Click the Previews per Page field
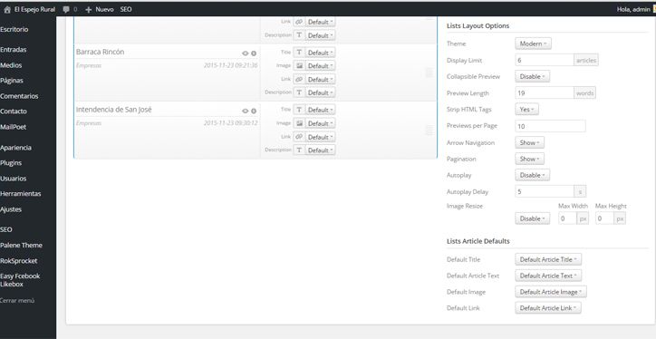 [550, 126]
